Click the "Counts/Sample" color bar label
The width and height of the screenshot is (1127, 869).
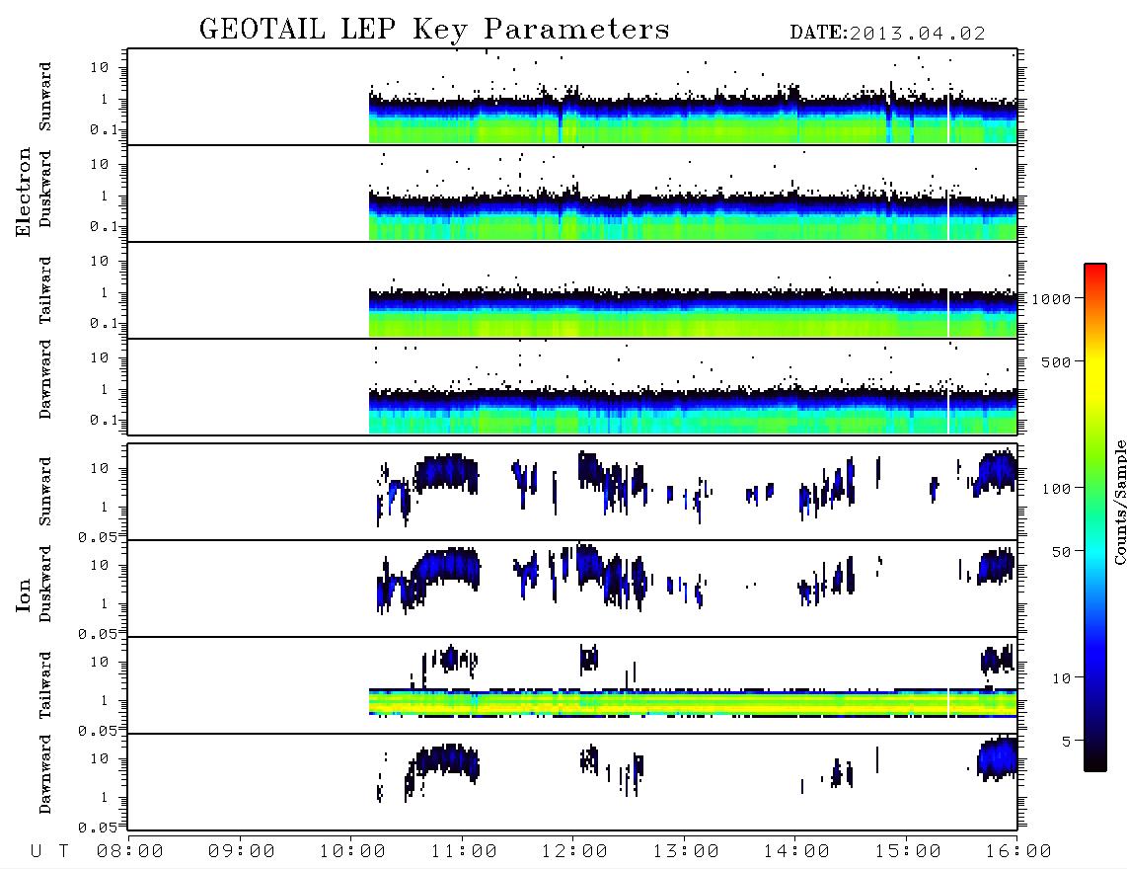pyautogui.click(x=1119, y=503)
